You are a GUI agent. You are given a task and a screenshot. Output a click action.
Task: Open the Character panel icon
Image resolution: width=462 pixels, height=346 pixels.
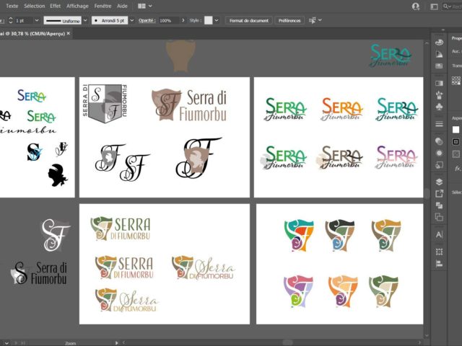[439, 236]
